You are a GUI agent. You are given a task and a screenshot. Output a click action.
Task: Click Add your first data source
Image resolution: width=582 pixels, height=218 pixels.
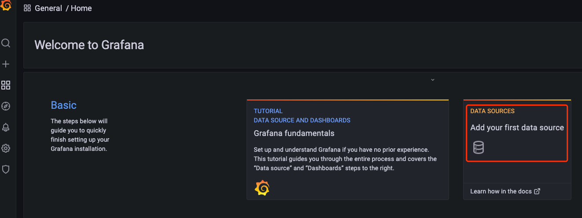click(517, 128)
